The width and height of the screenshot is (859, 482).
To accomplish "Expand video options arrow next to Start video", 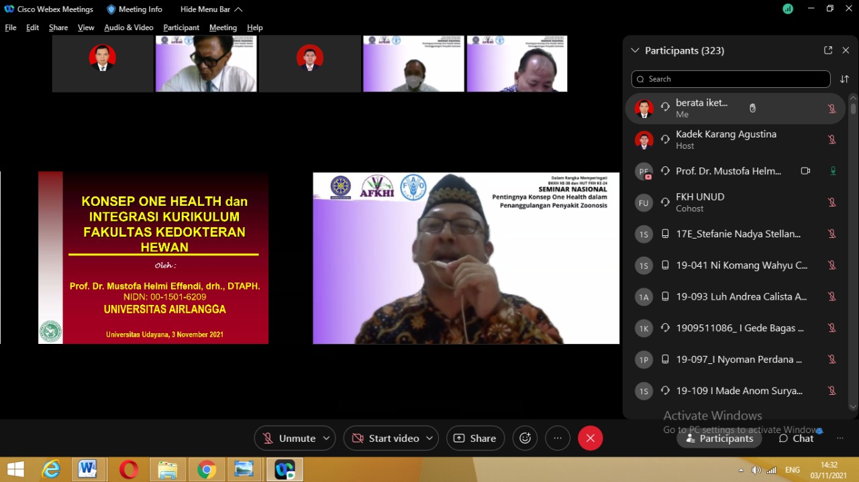I will pos(429,438).
